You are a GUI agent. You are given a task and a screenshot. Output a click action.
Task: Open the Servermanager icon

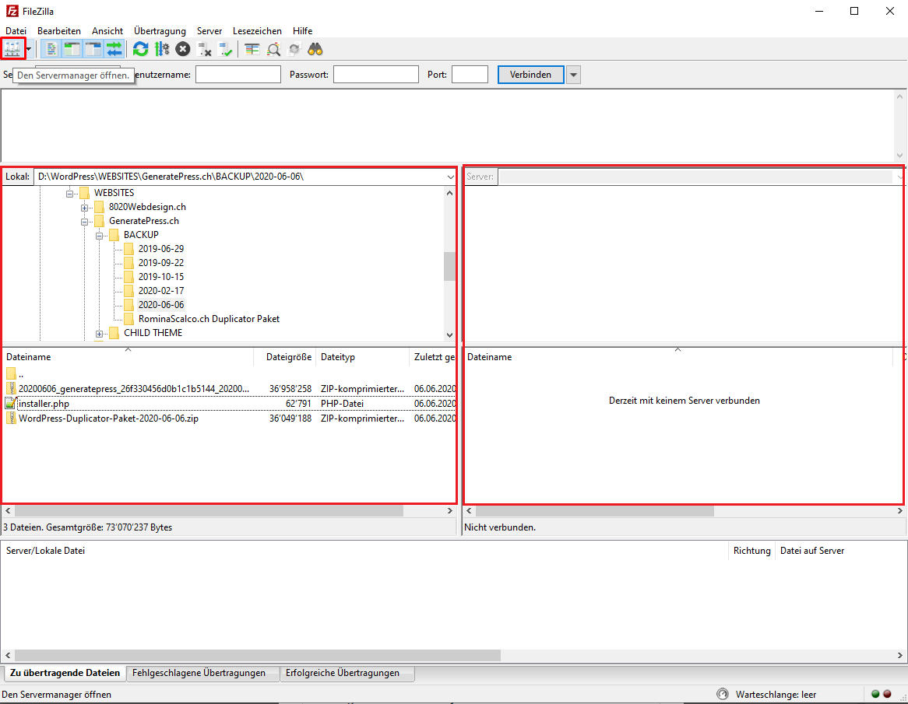12,49
